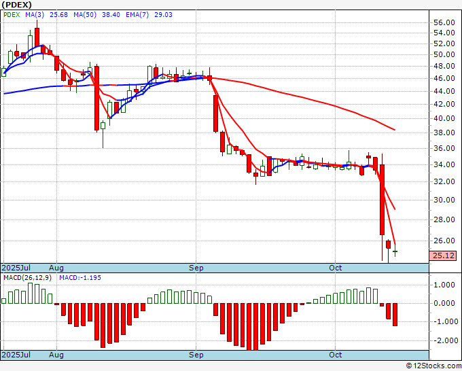Click the MA(3) indicator label

[x=35, y=15]
